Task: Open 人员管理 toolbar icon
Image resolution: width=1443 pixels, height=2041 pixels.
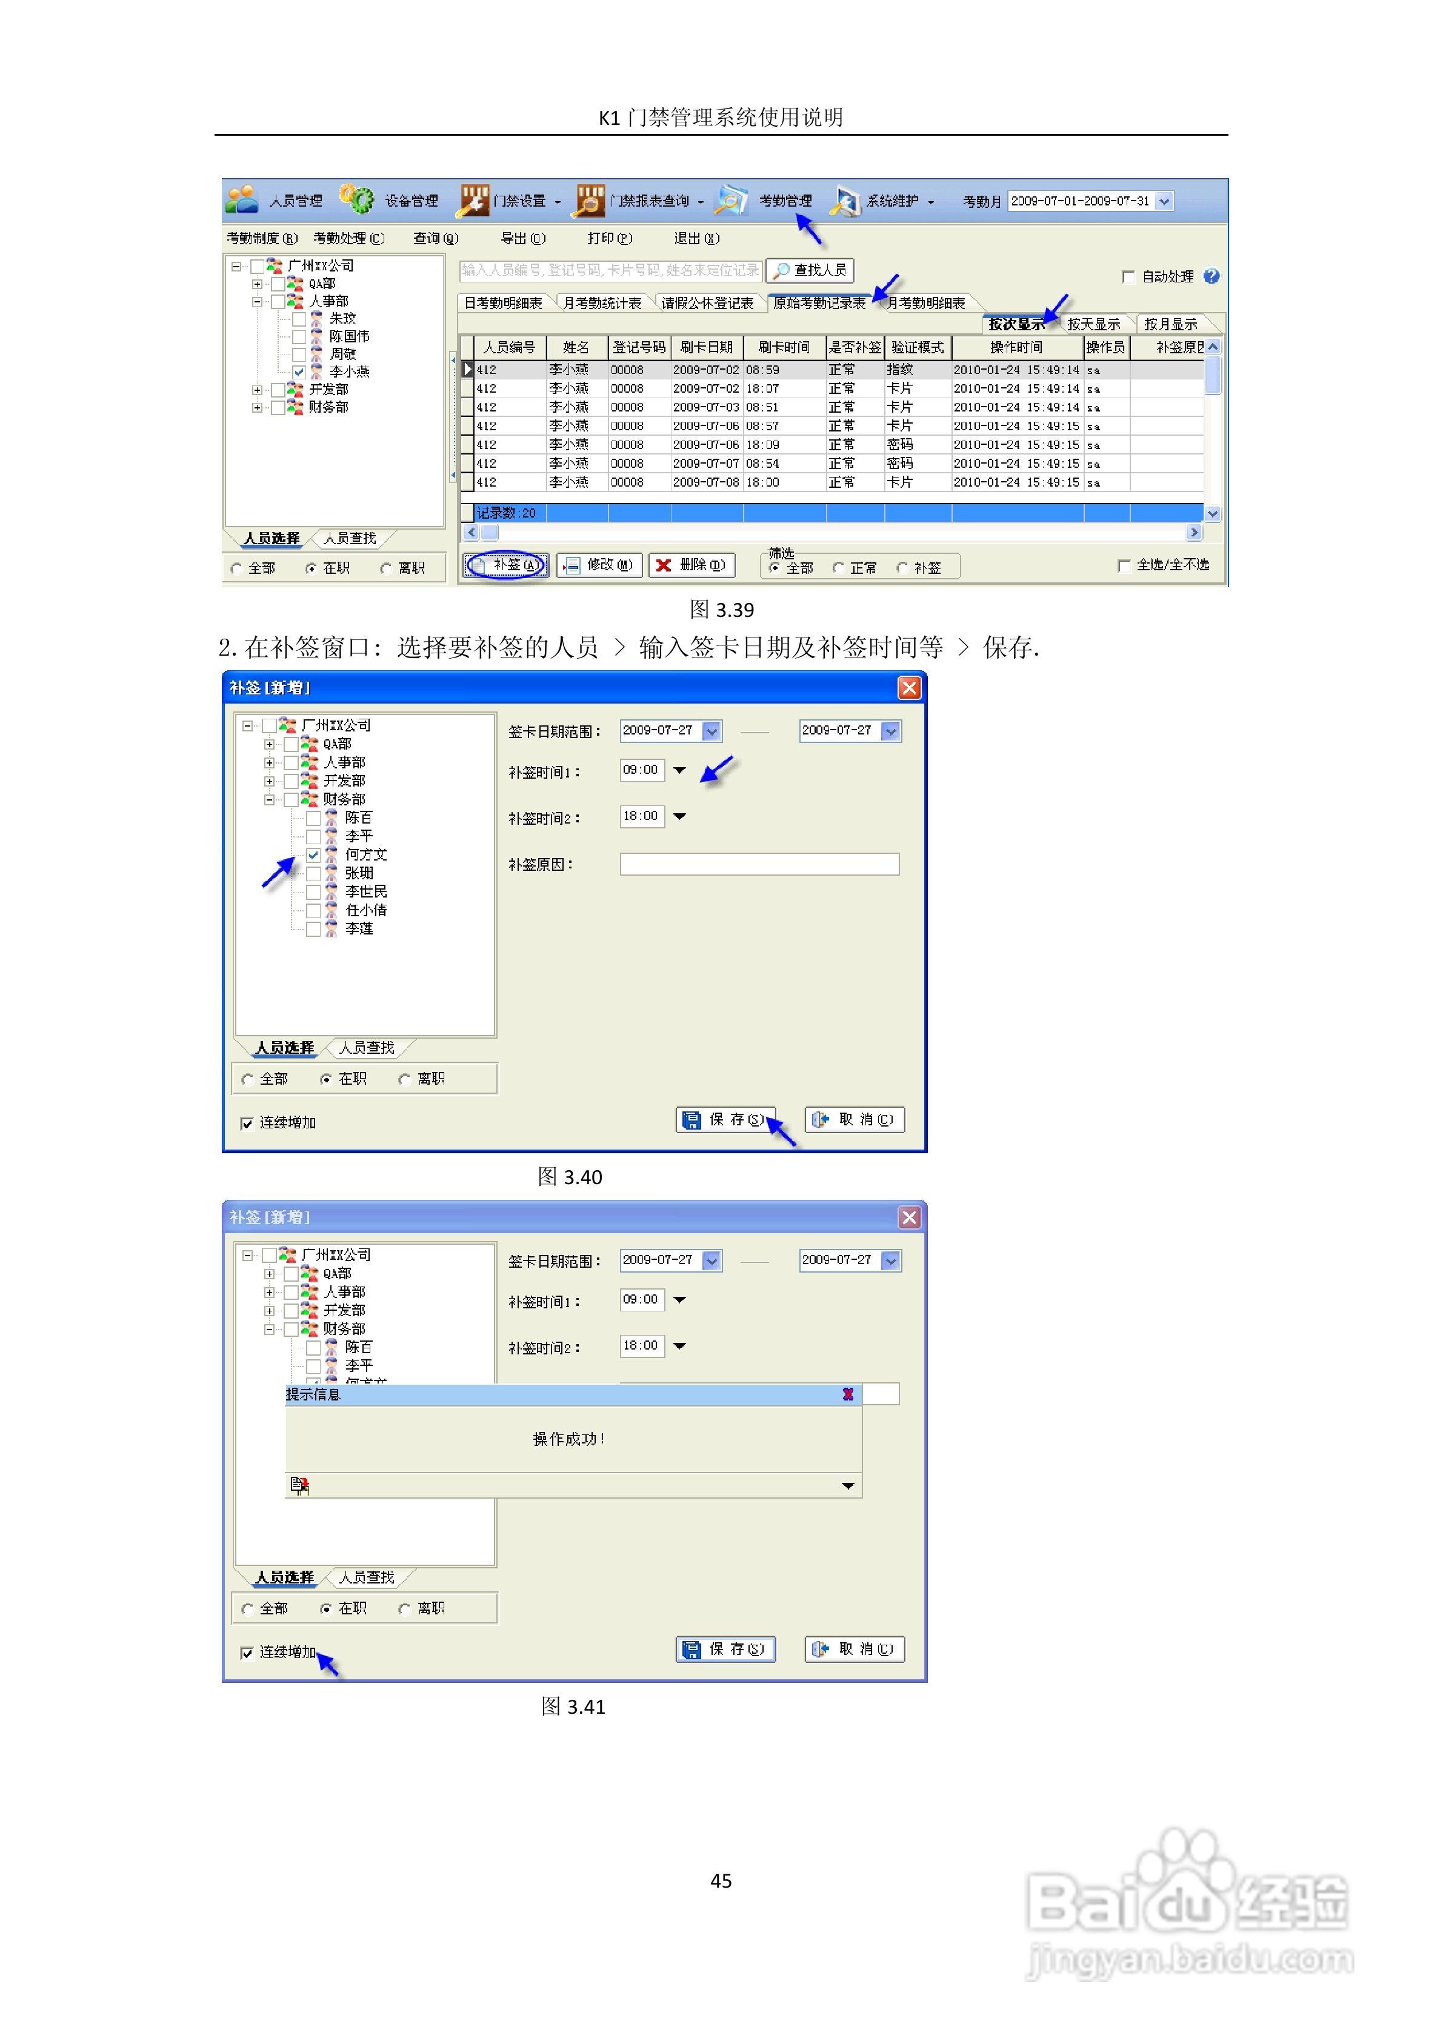Action: click(x=241, y=200)
